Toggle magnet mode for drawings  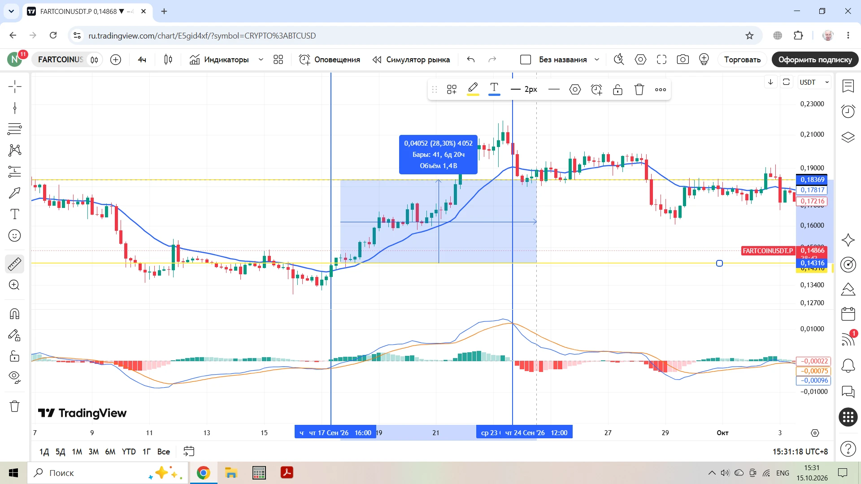(x=15, y=314)
